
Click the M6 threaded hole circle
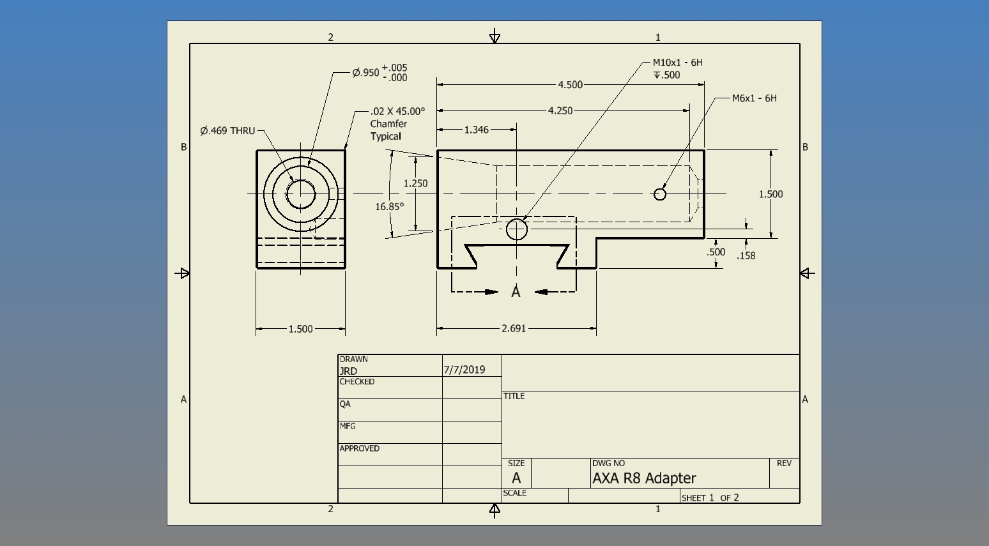click(x=660, y=194)
